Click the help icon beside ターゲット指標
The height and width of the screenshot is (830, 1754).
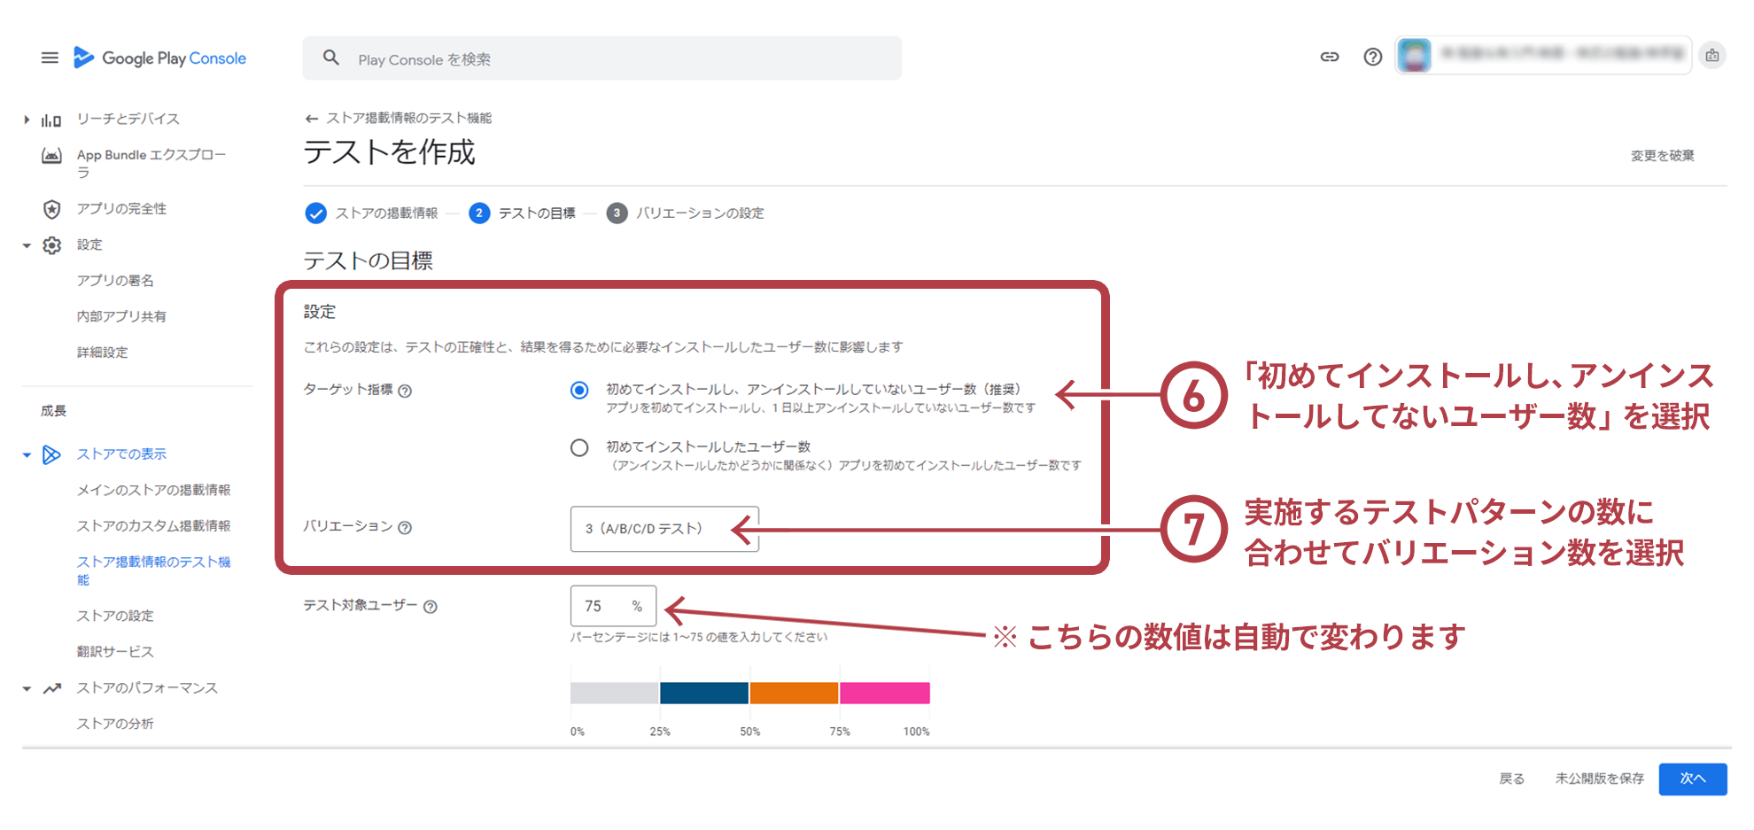pyautogui.click(x=405, y=391)
